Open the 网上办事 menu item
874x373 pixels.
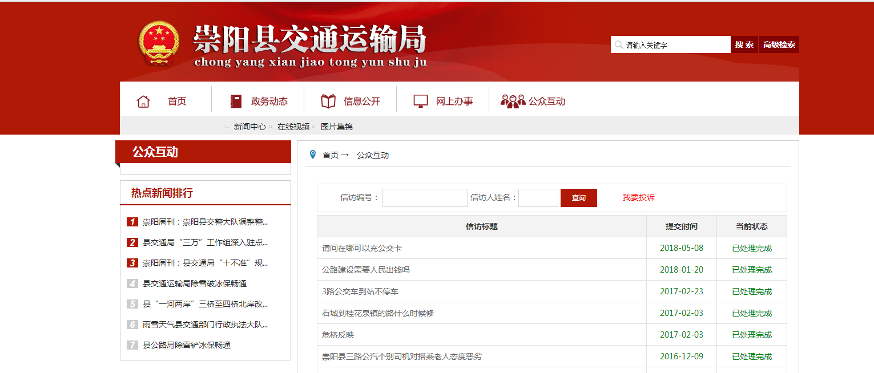pos(454,102)
